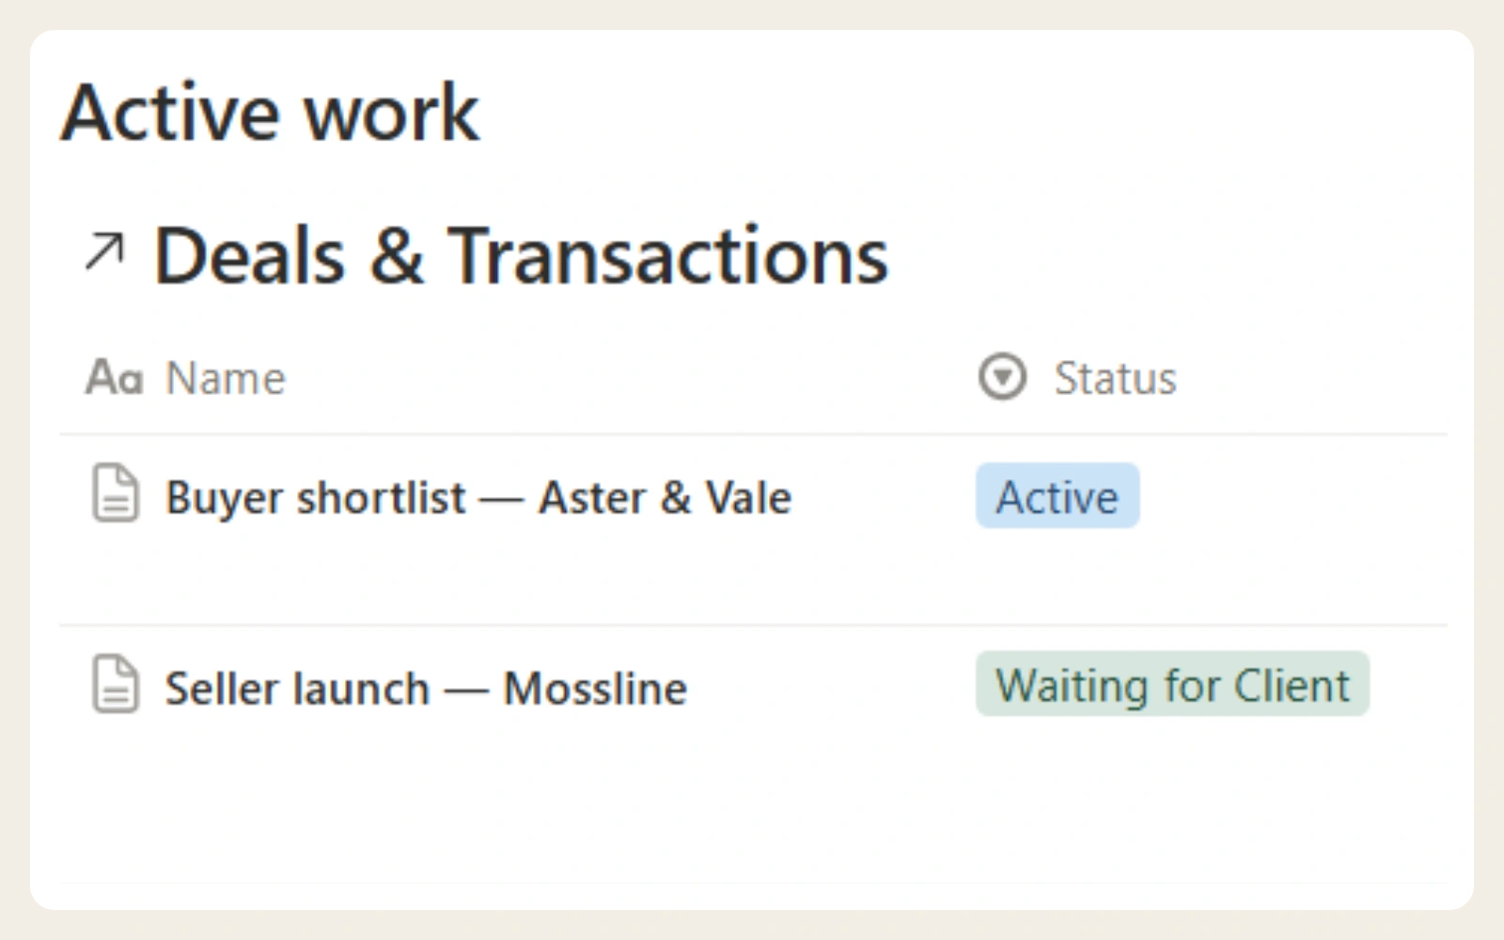Click the green Waiting for Client chip
1504x940 pixels.
pyautogui.click(x=1172, y=684)
